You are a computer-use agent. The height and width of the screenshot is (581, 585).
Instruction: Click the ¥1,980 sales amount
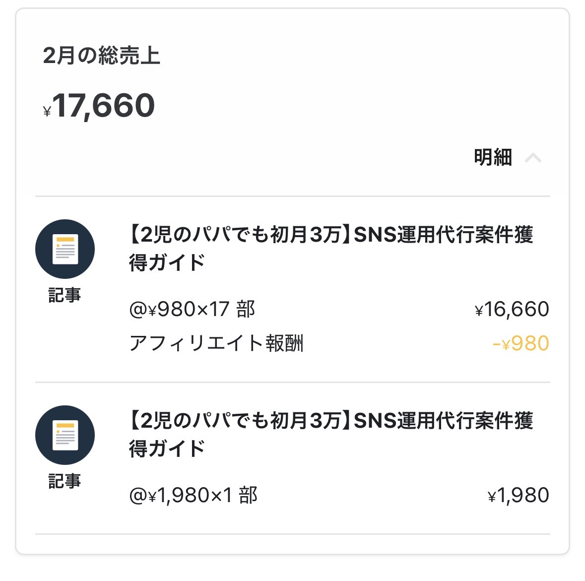[519, 496]
